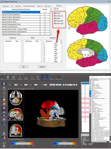111x149 pixels.
Task: Open the Neuropsychological tab
Action: 29,6
